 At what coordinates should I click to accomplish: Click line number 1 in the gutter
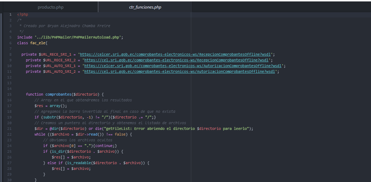pyautogui.click(x=11, y=14)
